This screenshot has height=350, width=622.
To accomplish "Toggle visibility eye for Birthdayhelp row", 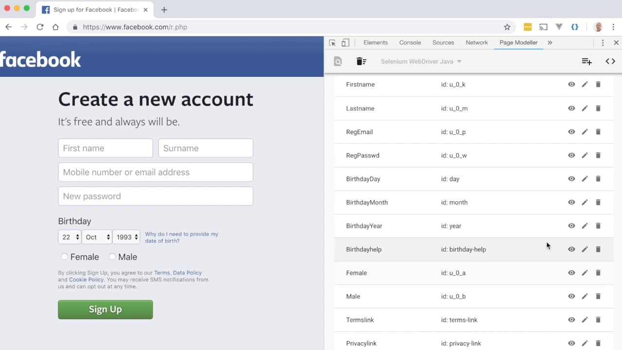I will tap(571, 249).
